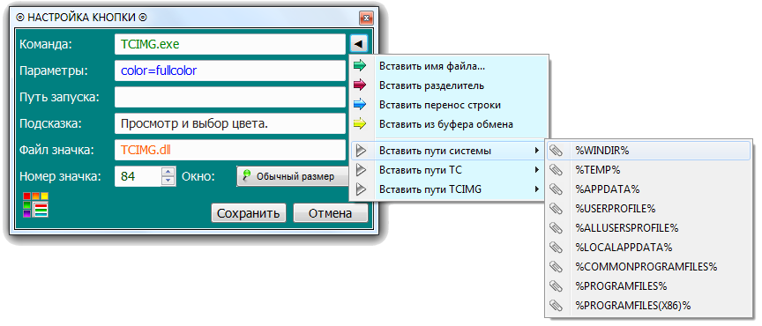Expand submenu arrow of Вставить пути TCIMG

coord(537,189)
